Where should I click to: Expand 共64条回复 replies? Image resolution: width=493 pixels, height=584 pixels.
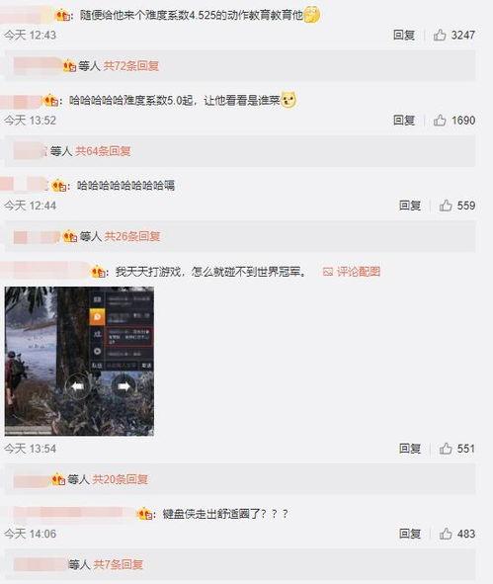tap(103, 151)
